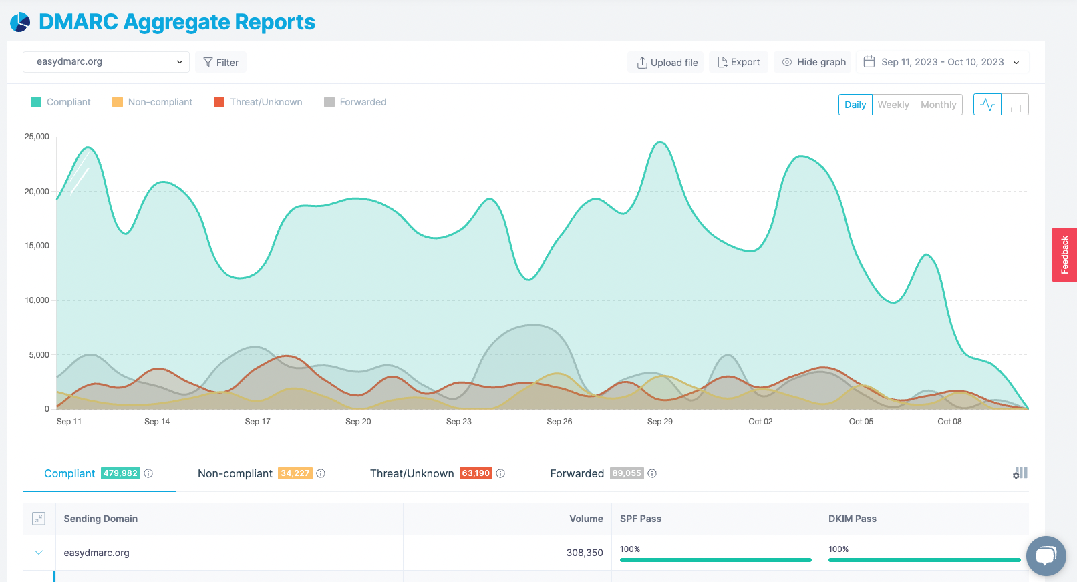Click the red Threat/Unknown legend swatch
The image size is (1077, 582).
219,102
